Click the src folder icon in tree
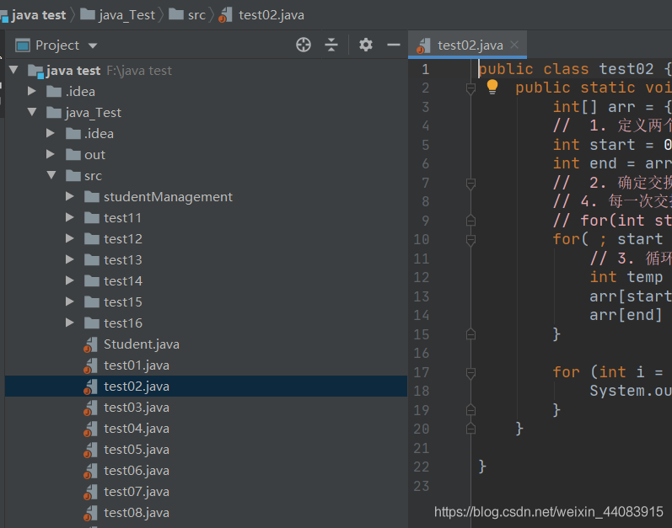This screenshot has width=672, height=528. tap(73, 175)
